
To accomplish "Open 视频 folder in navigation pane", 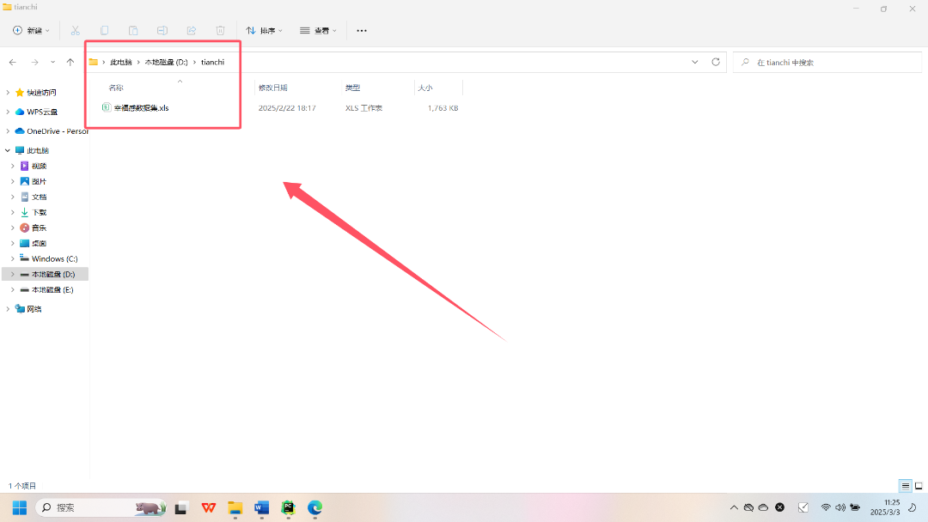I will 39,166.
